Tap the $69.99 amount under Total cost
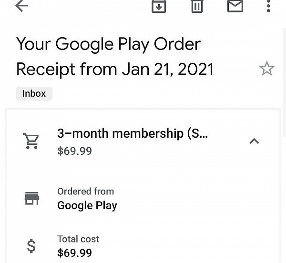 pos(74,253)
